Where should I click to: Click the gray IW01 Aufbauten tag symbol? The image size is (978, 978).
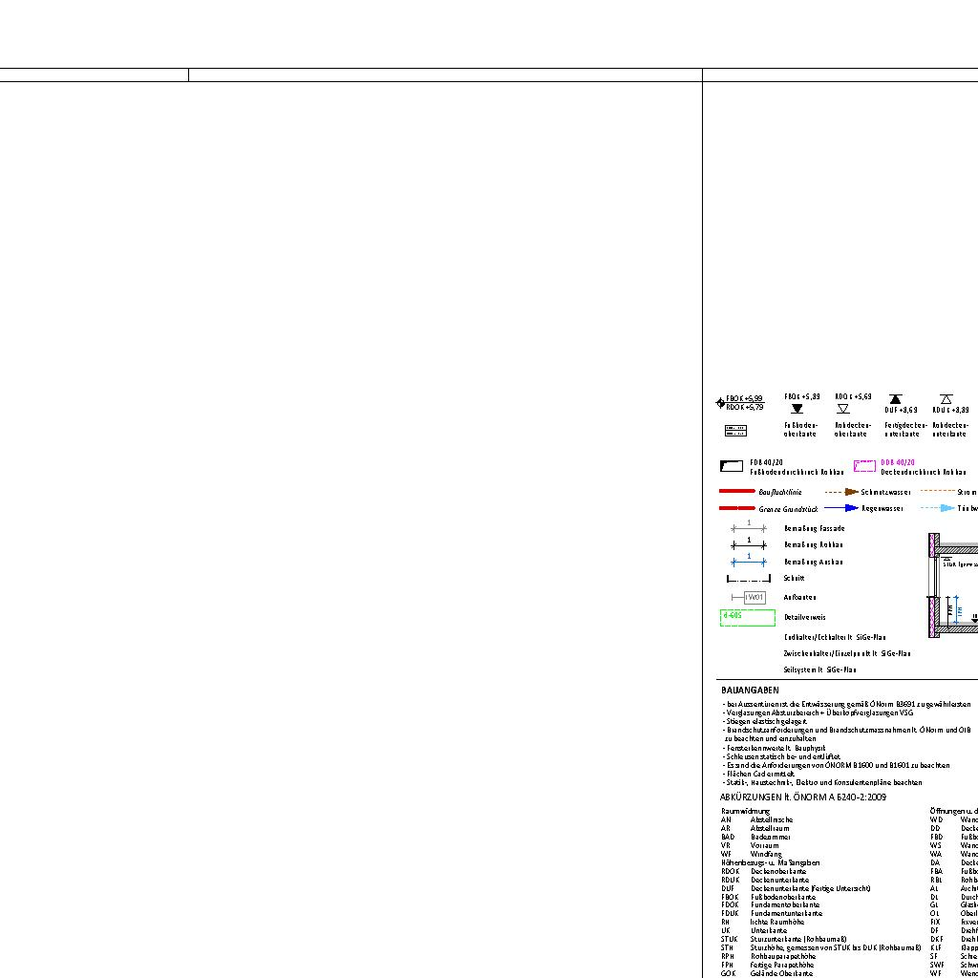tap(749, 598)
